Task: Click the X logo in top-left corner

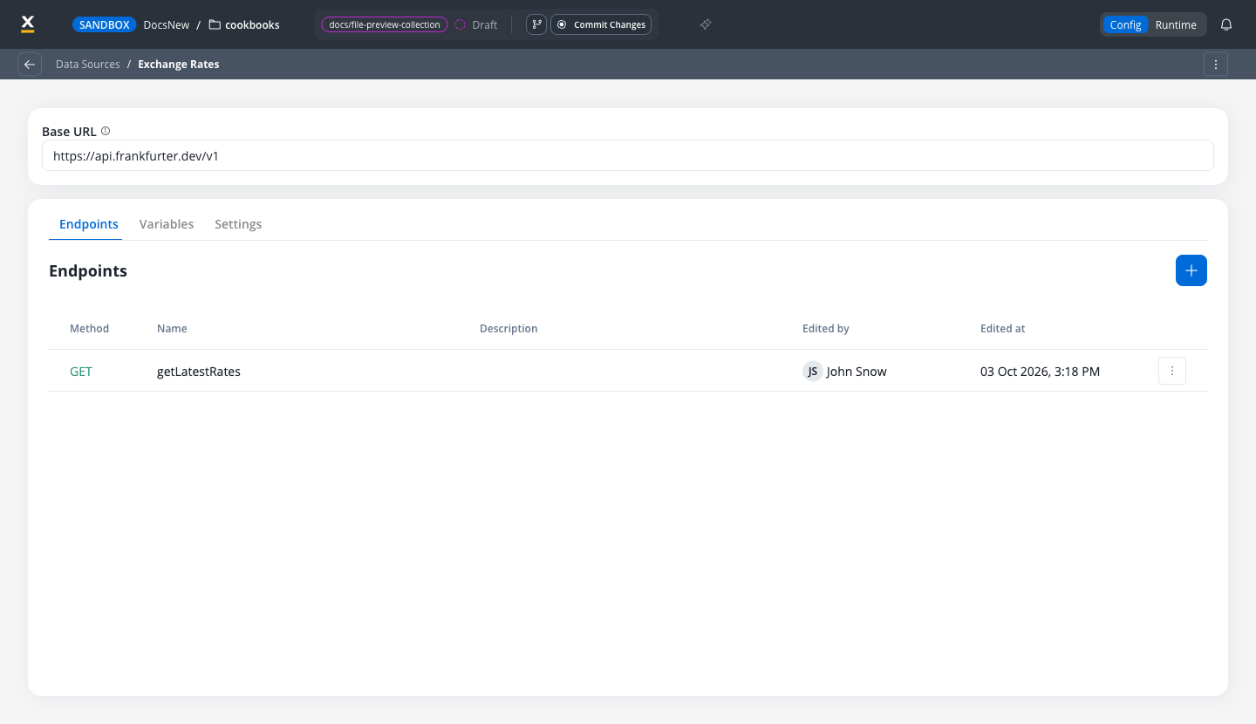Action: click(x=28, y=24)
